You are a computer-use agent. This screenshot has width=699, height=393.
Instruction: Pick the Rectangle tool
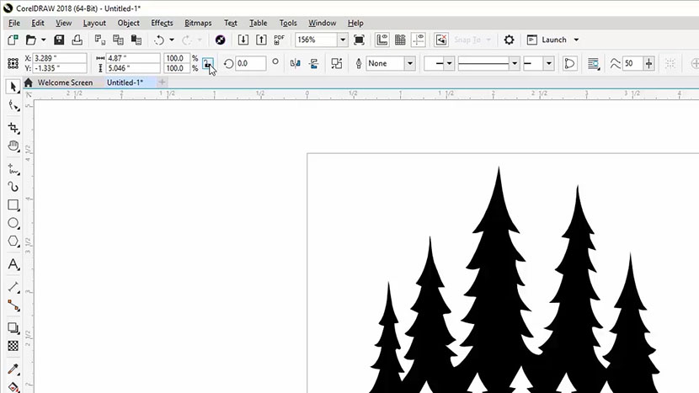13,205
